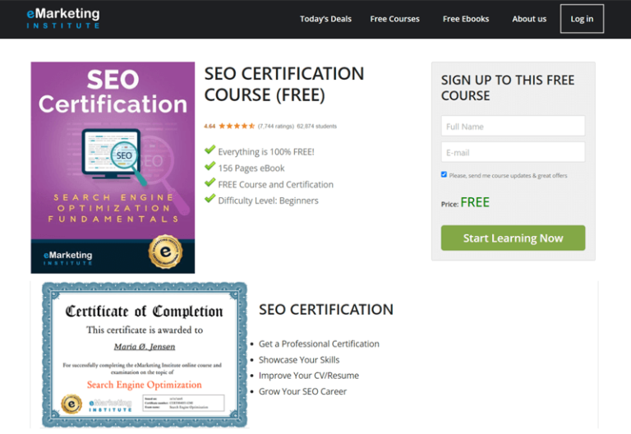Click the SEO Certification section heading

click(326, 310)
